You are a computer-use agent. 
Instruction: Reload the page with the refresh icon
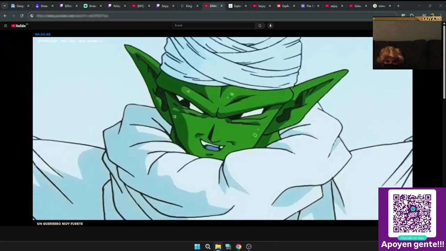point(22,16)
